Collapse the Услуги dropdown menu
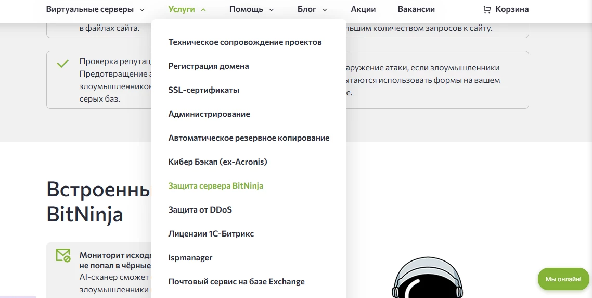Image resolution: width=592 pixels, height=298 pixels. point(187,9)
